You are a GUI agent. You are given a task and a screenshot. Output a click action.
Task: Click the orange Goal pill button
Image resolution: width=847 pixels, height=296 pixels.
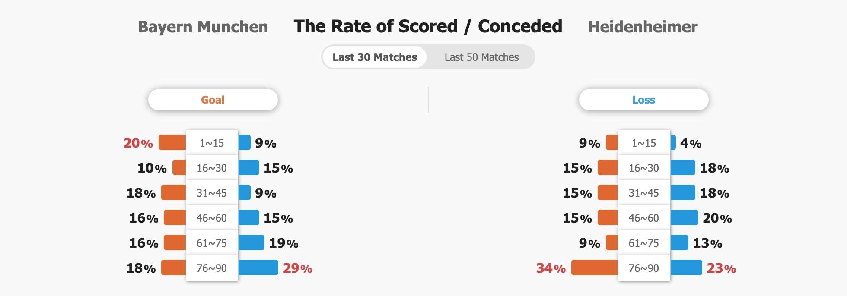(x=213, y=100)
